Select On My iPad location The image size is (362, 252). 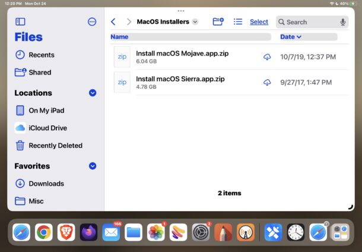[40, 111]
